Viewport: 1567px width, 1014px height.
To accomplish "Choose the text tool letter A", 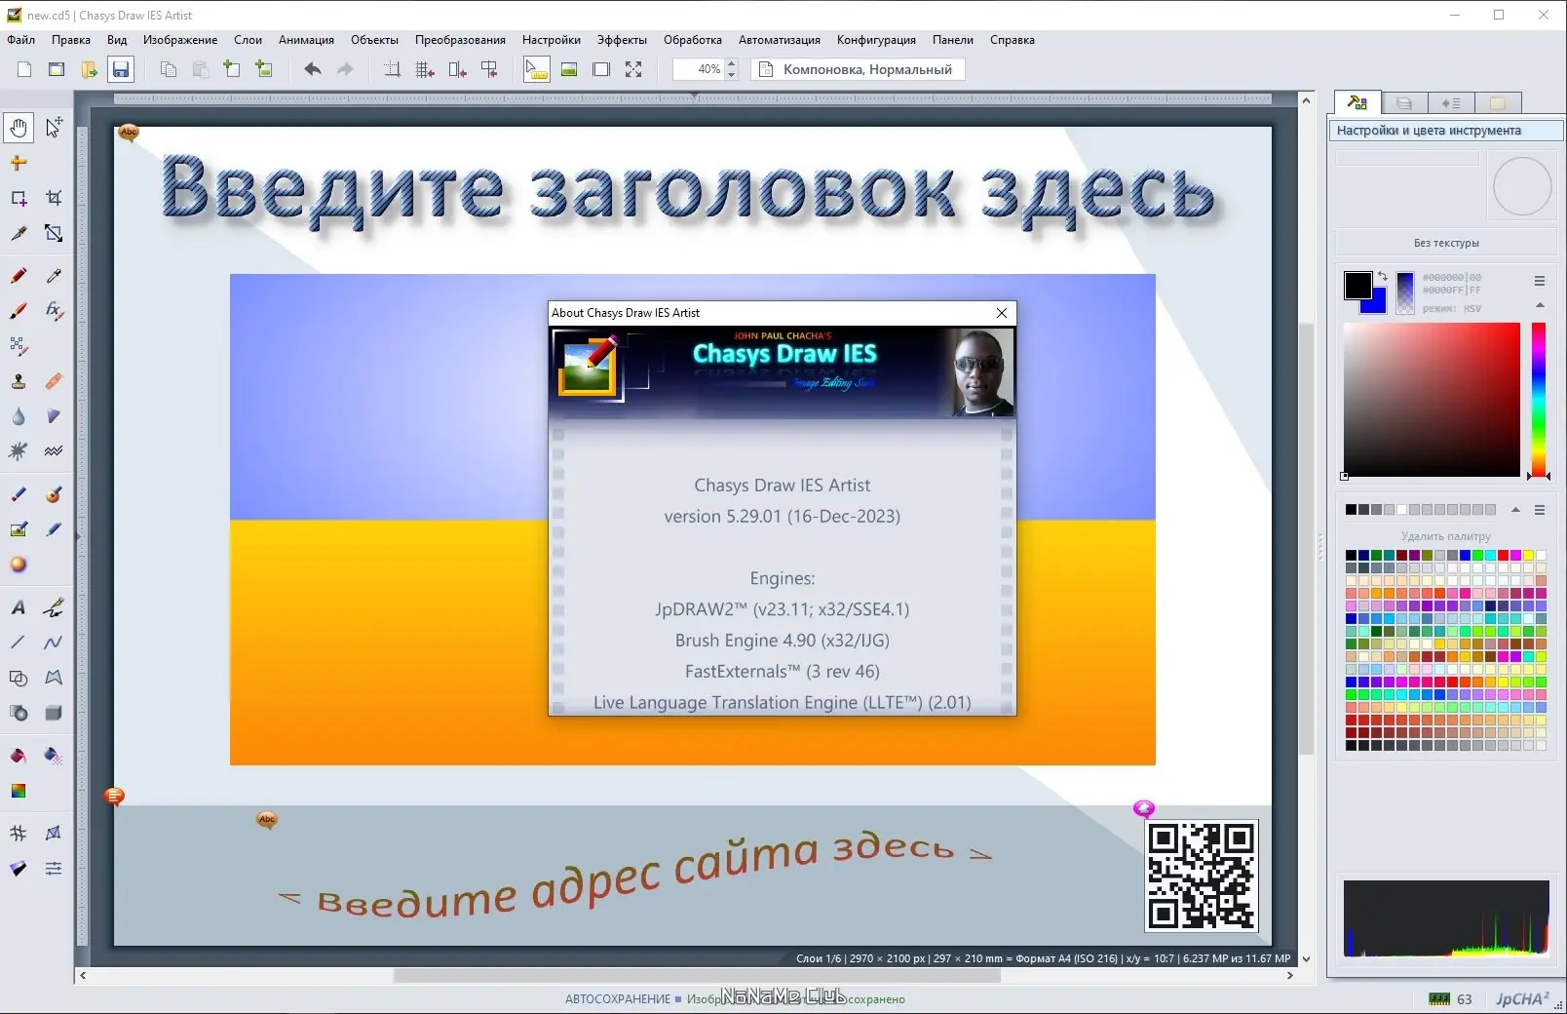I will click(19, 607).
